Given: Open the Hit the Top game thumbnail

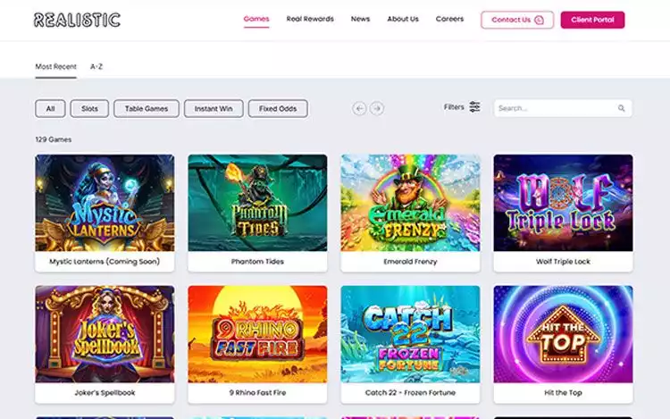Looking at the screenshot, I should tap(563, 333).
